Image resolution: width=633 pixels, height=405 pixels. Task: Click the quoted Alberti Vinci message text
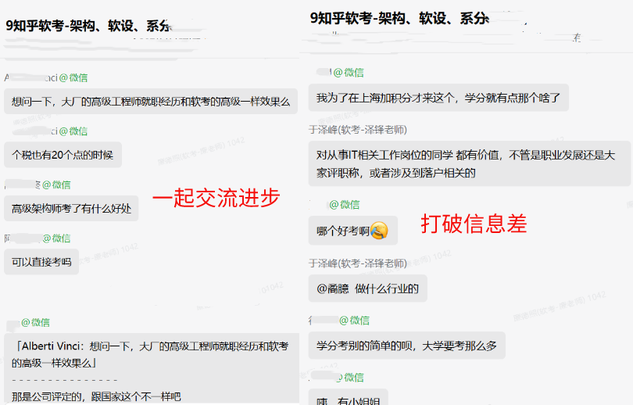tap(150, 354)
